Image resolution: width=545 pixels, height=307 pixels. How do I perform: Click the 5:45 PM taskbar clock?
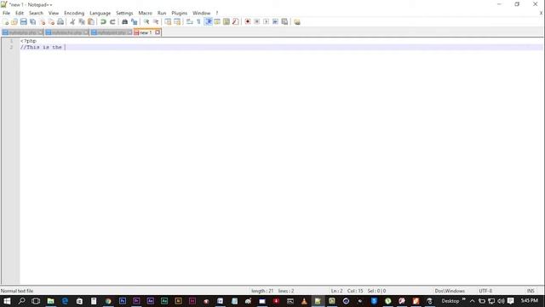point(529,300)
